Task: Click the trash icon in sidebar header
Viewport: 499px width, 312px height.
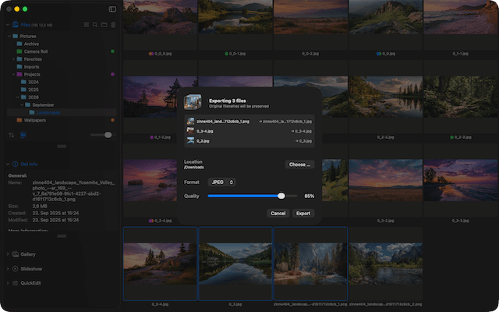Action: pyautogui.click(x=113, y=25)
